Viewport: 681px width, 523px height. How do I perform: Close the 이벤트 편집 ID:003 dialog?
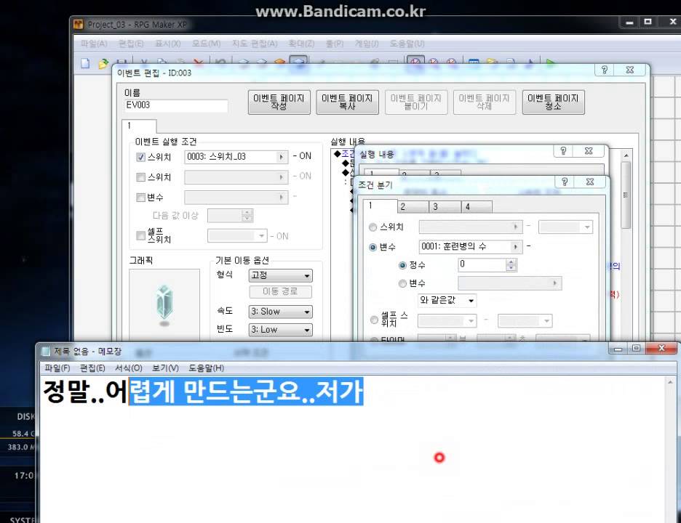pyautogui.click(x=630, y=70)
